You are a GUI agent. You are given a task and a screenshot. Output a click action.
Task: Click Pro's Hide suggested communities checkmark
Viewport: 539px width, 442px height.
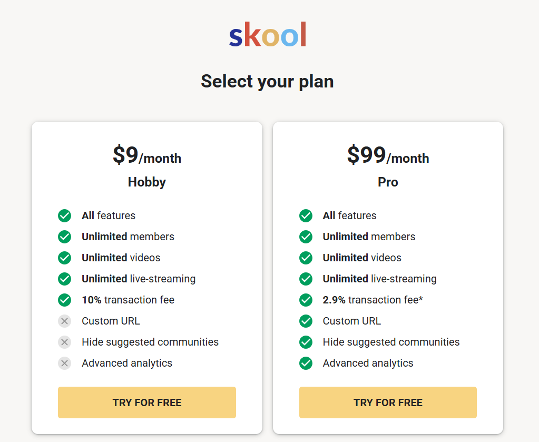[306, 342]
